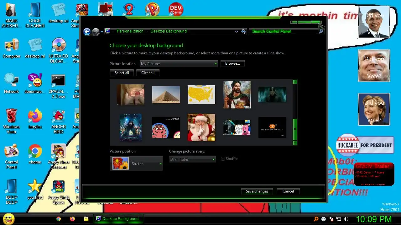Open the furryfox Firefox desktop icon
The width and height of the screenshot is (401, 225).
point(35,119)
